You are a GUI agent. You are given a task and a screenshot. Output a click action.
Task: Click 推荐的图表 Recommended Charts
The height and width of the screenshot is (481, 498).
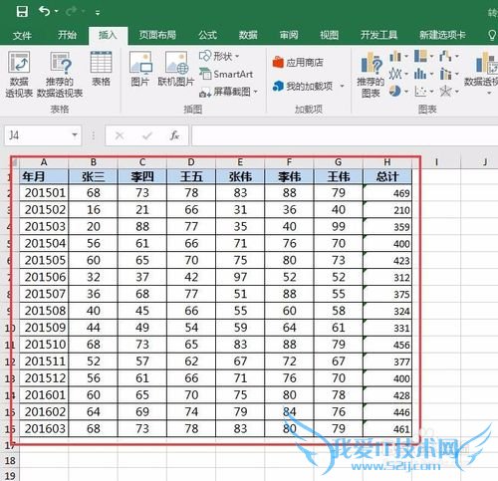371,75
